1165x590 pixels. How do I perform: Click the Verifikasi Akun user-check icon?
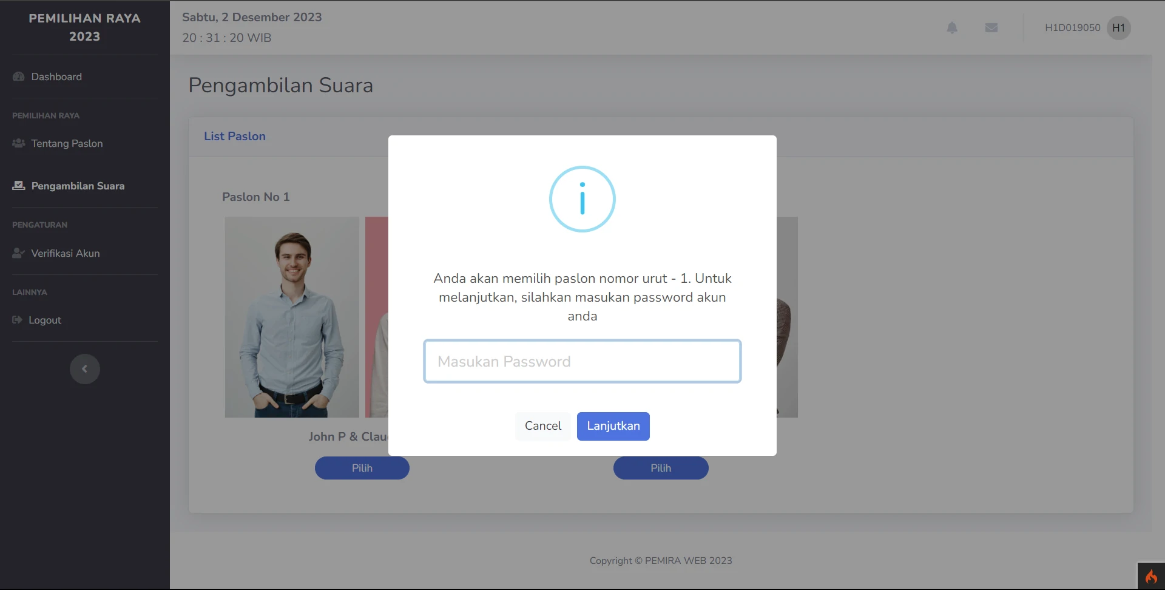(x=19, y=253)
